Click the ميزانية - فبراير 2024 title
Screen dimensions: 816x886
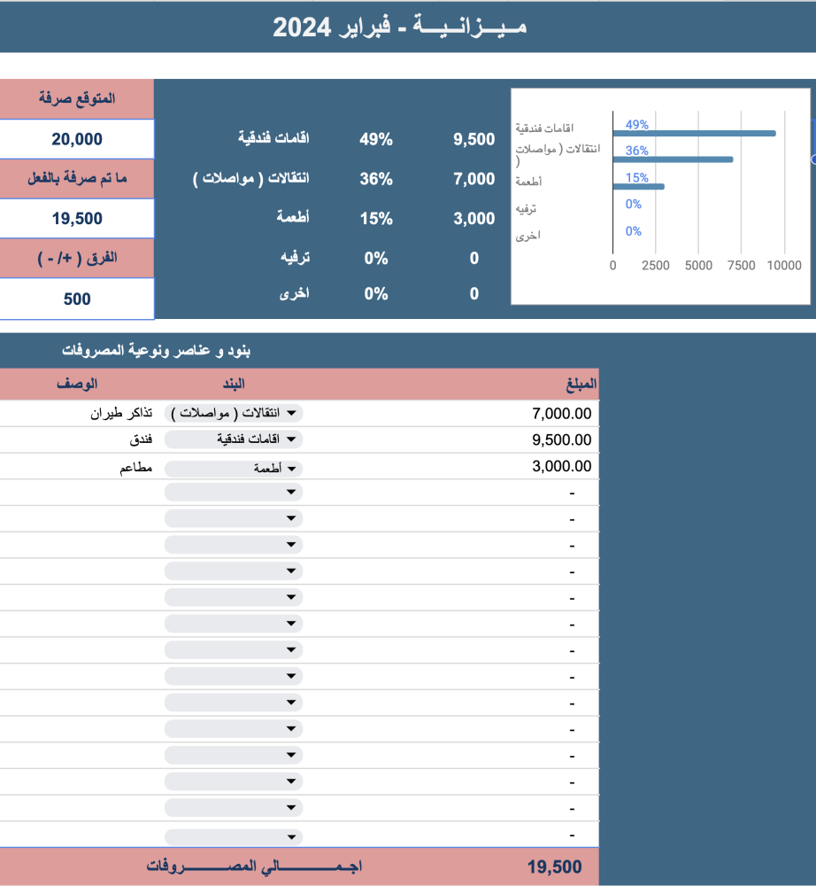coord(399,27)
